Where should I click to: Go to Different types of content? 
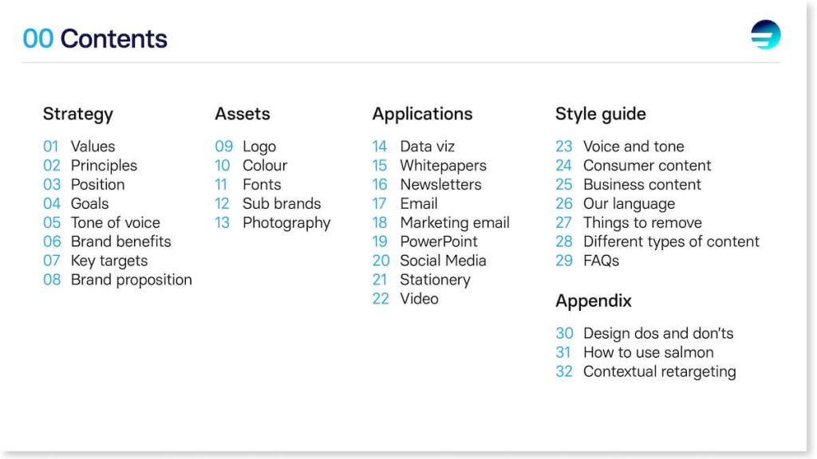tap(657, 242)
